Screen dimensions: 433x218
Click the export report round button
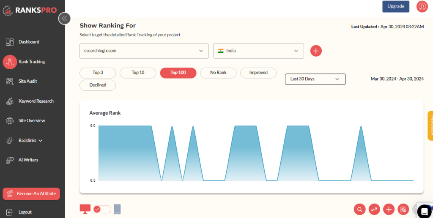403,210
